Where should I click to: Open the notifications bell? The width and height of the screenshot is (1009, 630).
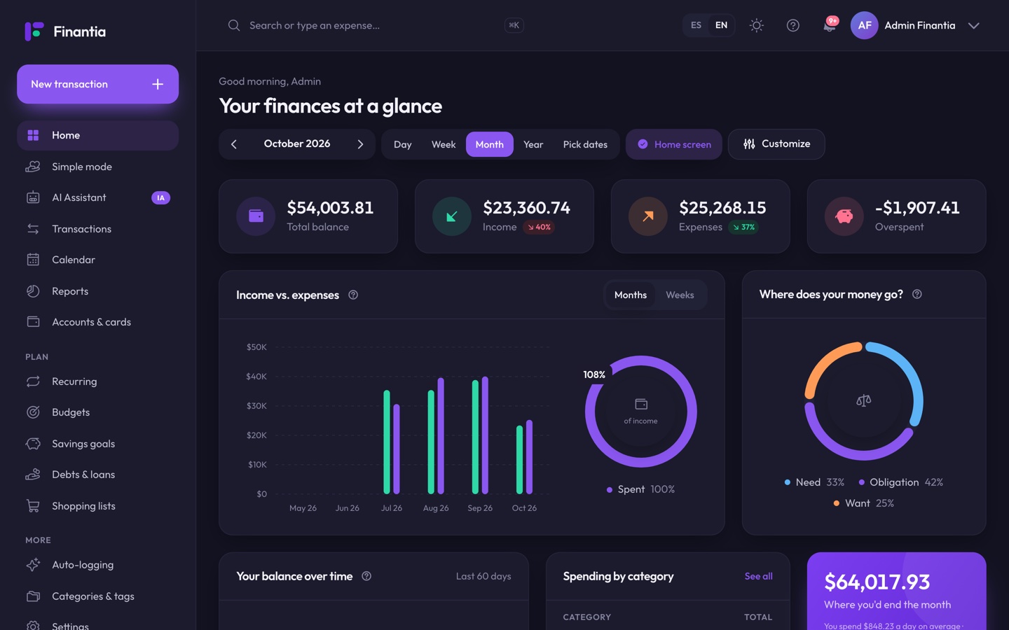tap(830, 25)
